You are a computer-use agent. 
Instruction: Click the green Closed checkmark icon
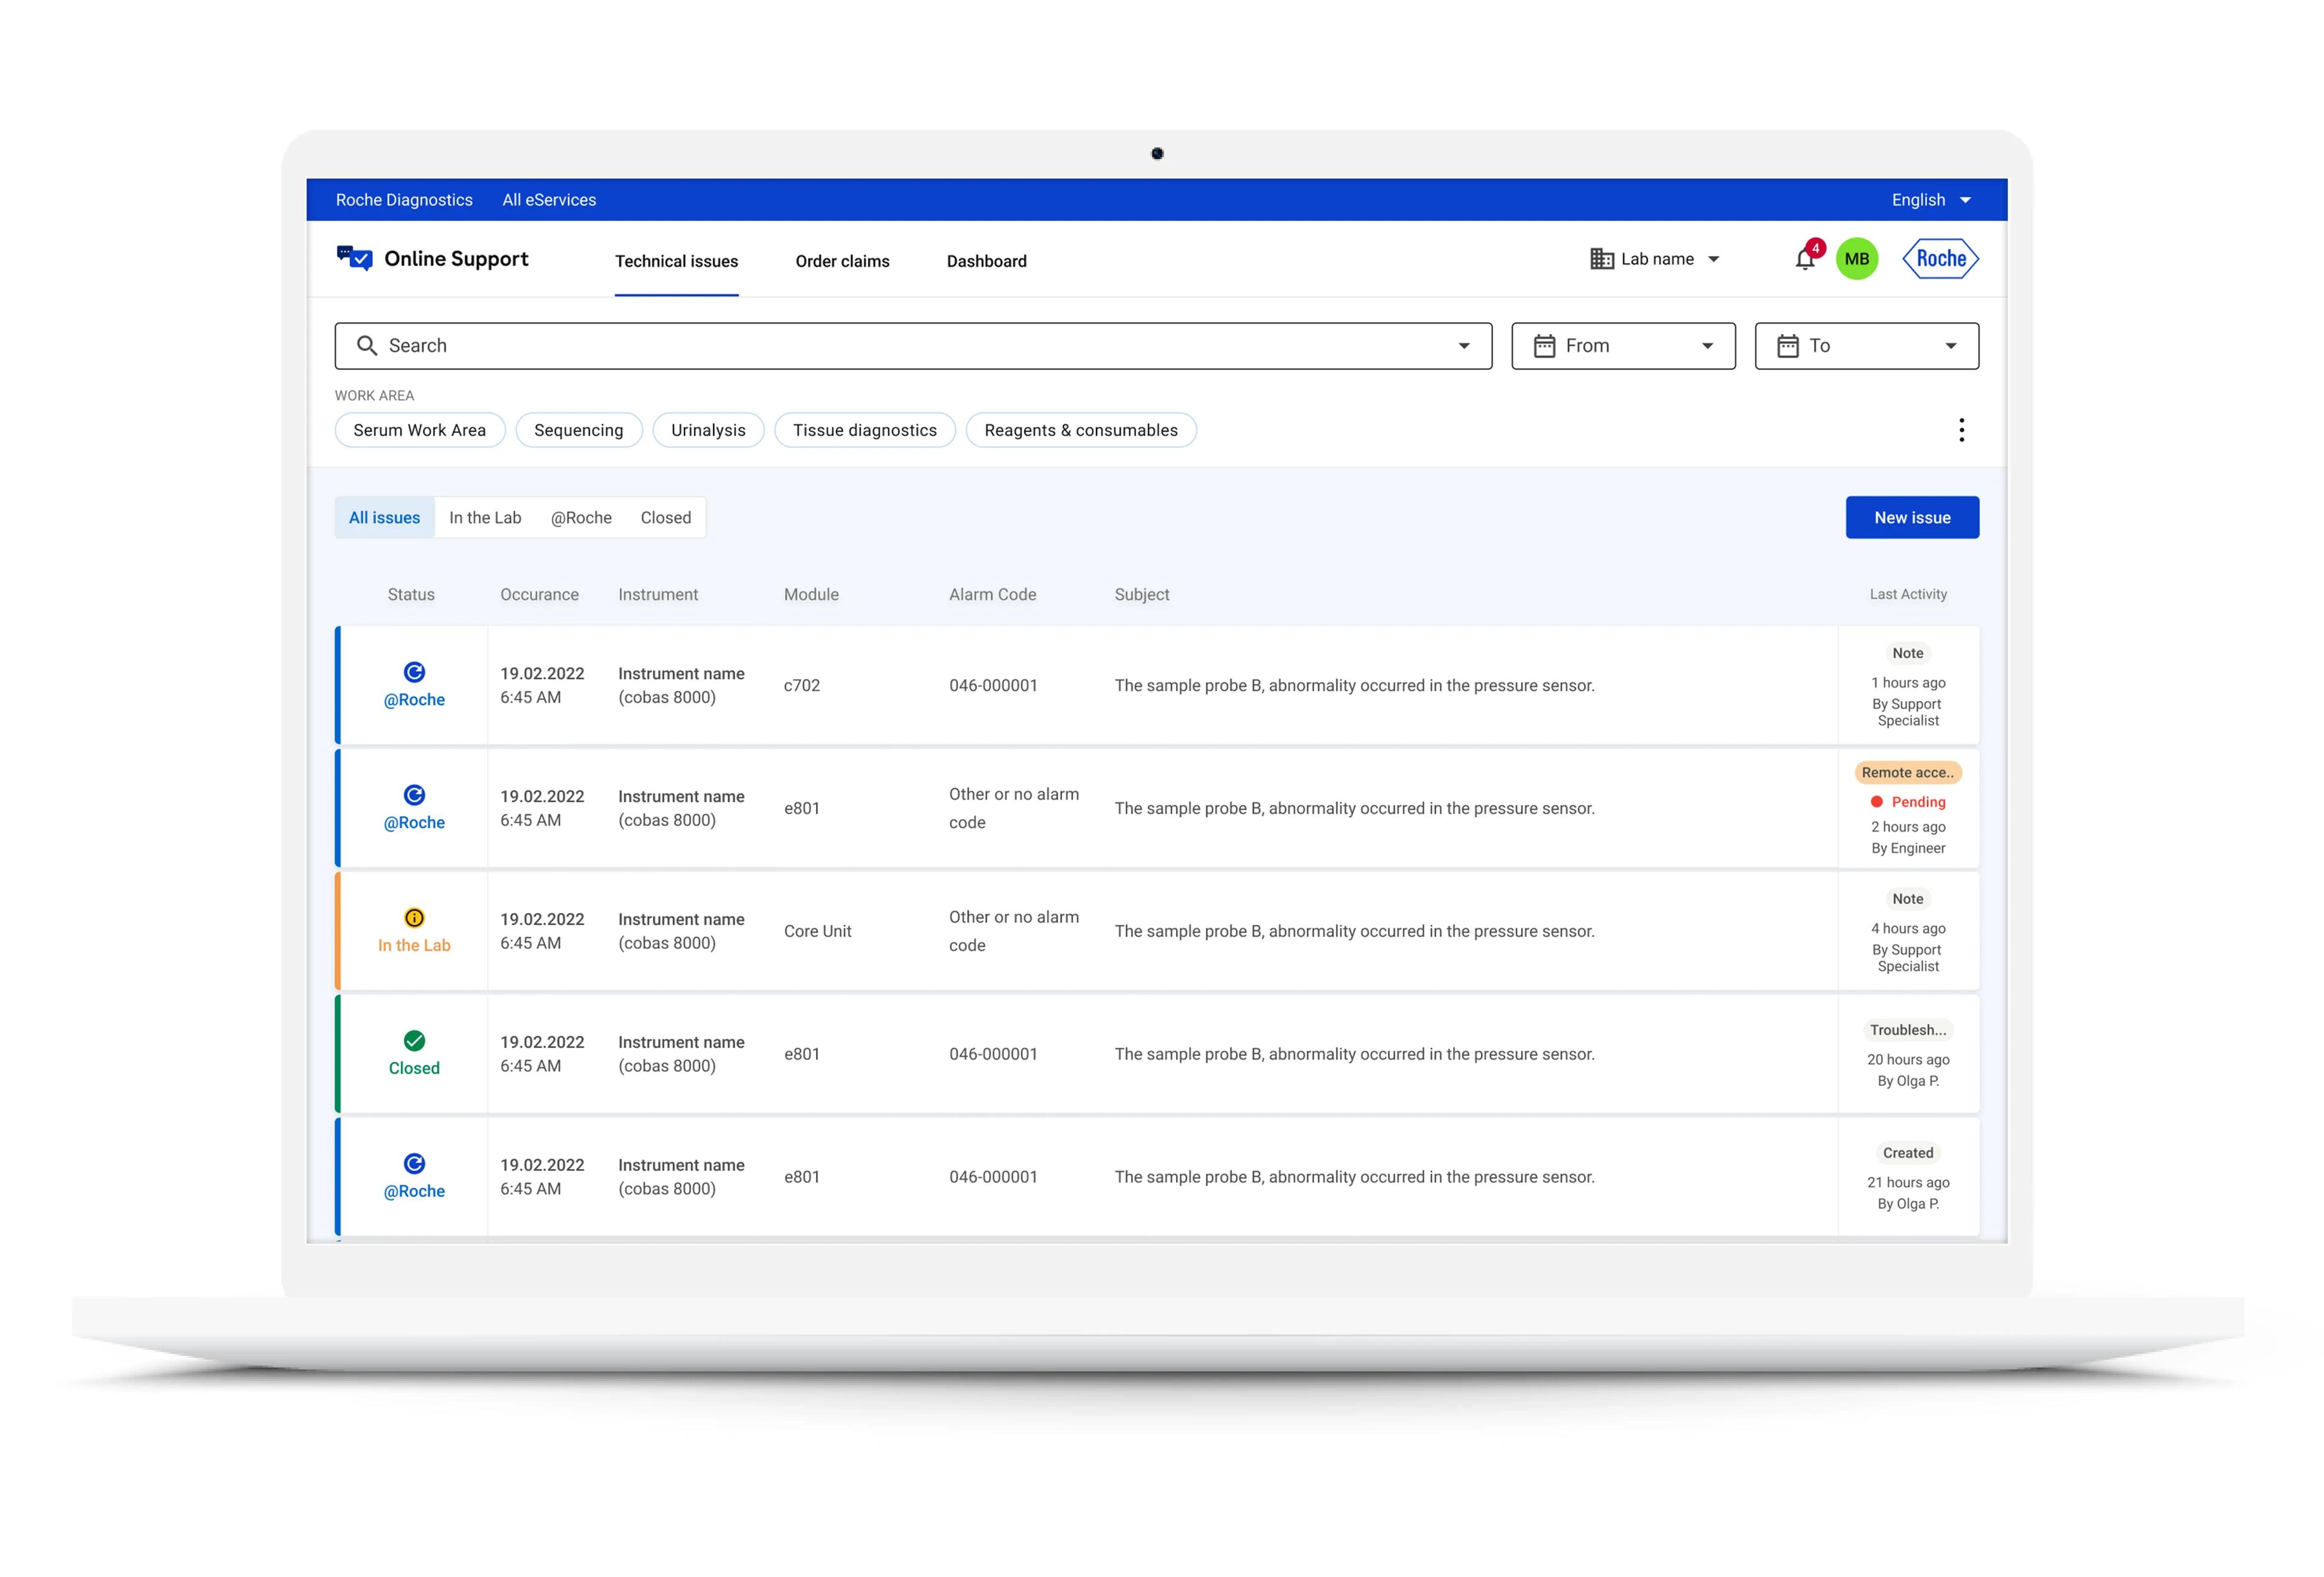click(414, 1041)
